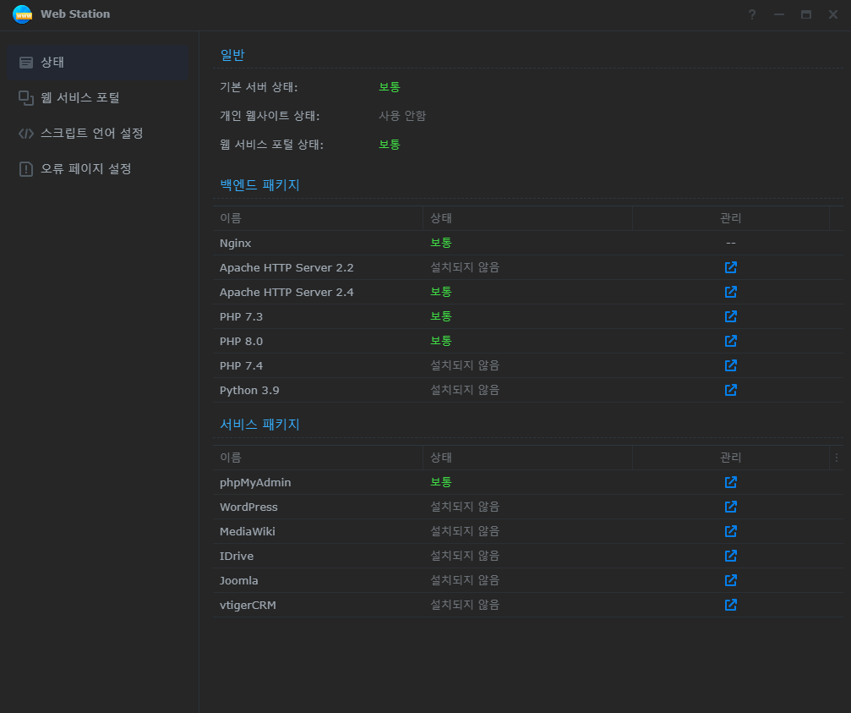Viewport: 851px width, 713px height.
Task: Click the 스크립트 언어 설정 code icon
Action: click(26, 134)
